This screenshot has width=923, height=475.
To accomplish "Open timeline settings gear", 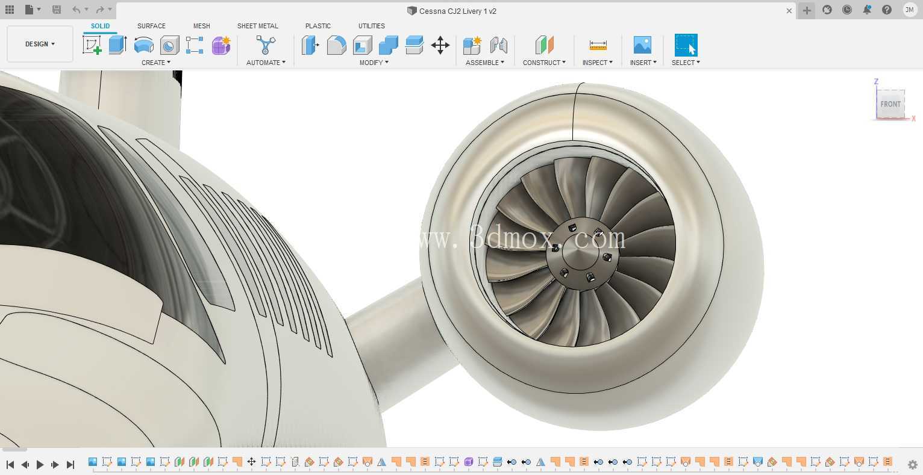I will click(913, 464).
